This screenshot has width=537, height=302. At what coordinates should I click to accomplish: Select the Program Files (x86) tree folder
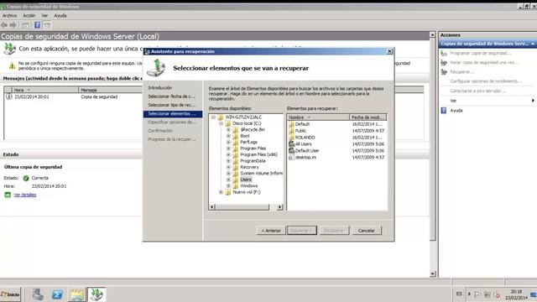[x=258, y=154]
